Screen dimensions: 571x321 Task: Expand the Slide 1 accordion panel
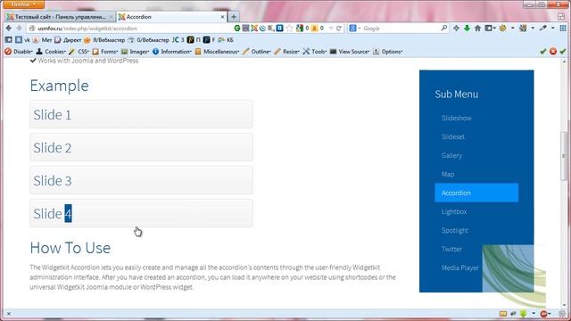point(141,114)
